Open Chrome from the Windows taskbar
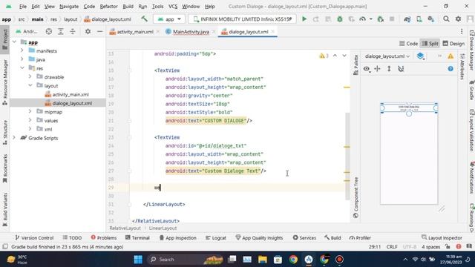This screenshot has width=475, height=267. point(293,260)
